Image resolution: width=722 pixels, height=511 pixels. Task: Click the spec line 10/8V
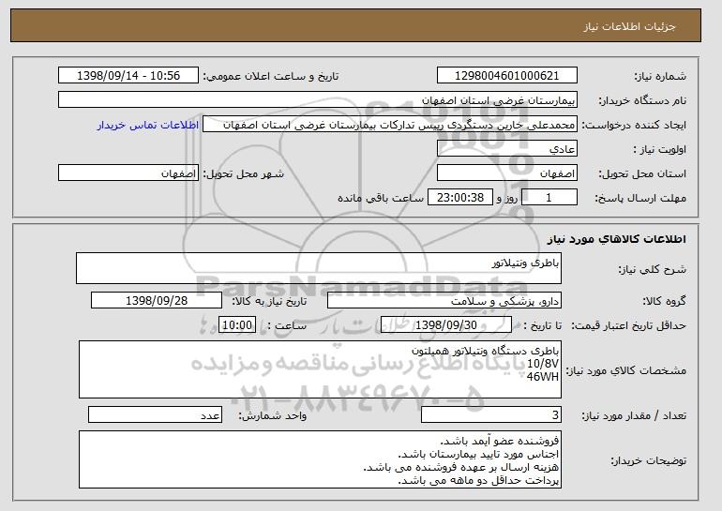pyautogui.click(x=543, y=364)
